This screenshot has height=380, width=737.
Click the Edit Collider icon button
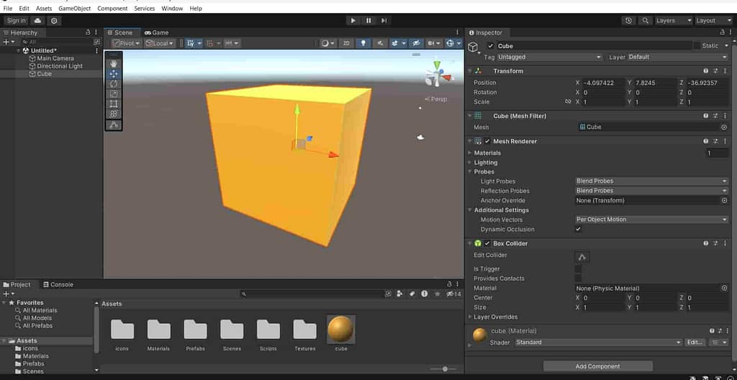coord(582,256)
